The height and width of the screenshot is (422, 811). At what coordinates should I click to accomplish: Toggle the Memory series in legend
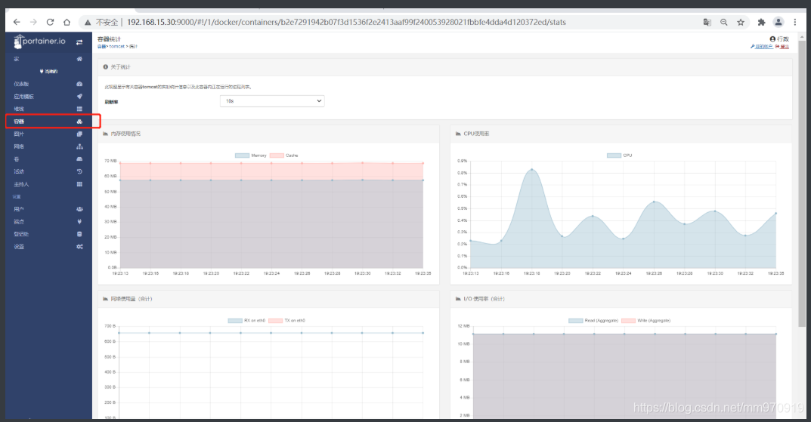click(250, 156)
